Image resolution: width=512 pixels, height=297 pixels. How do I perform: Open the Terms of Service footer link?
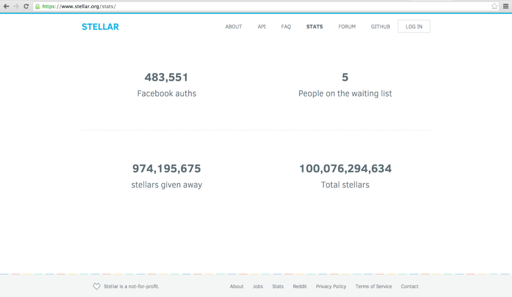coord(373,286)
